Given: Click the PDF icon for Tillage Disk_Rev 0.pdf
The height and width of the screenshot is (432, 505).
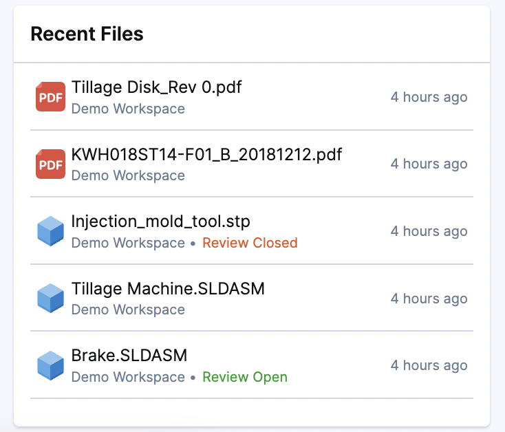Looking at the screenshot, I should [50, 97].
